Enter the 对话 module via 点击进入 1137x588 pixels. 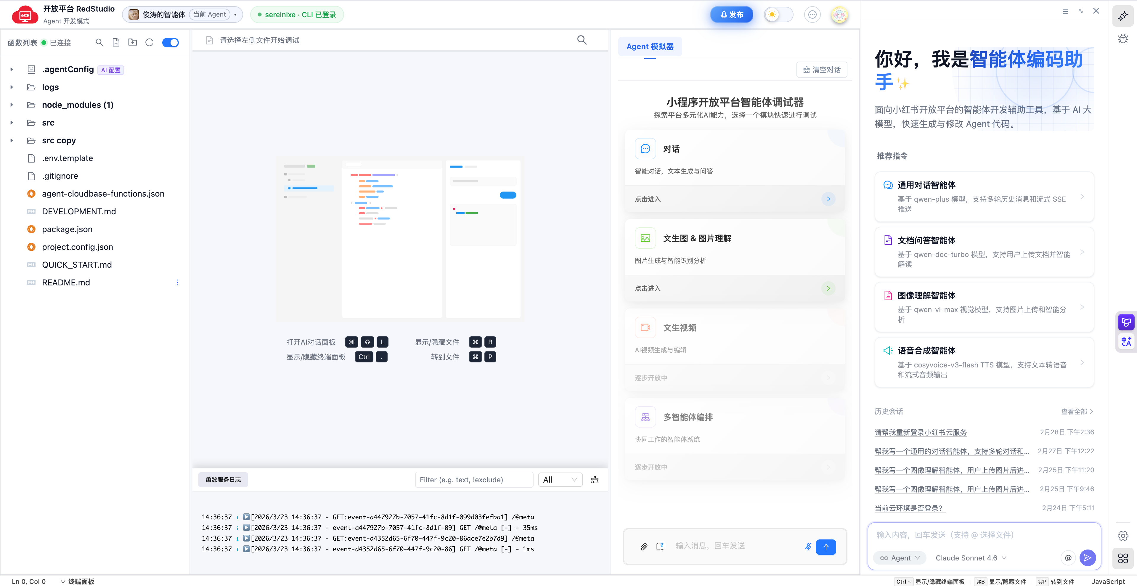tap(735, 199)
